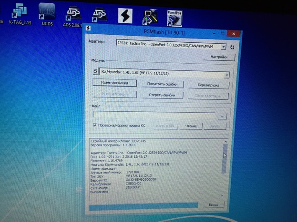Screen dimensions: 297x222
Task: Open the ADS 2.09 desktop shortcut
Action: (x=73, y=15)
